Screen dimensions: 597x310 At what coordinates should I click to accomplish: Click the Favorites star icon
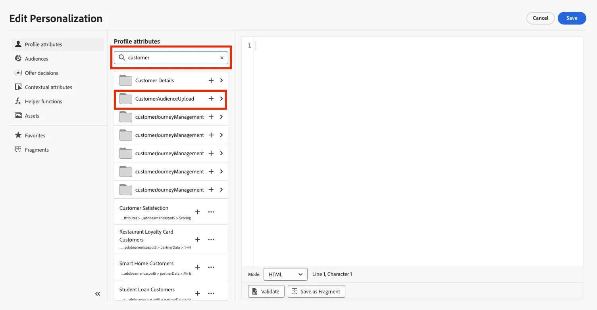[x=18, y=135]
